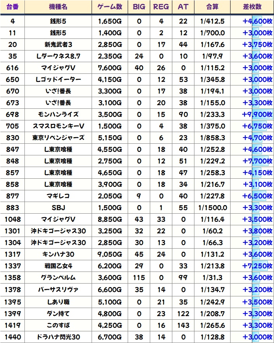This screenshot has width=274, height=343.
Task: Select the REG column header
Action: click(161, 7)
